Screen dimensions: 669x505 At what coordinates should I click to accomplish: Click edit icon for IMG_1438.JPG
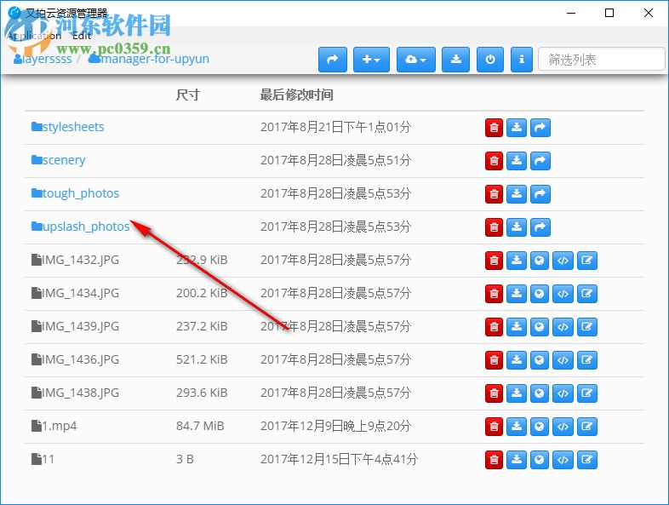[587, 393]
